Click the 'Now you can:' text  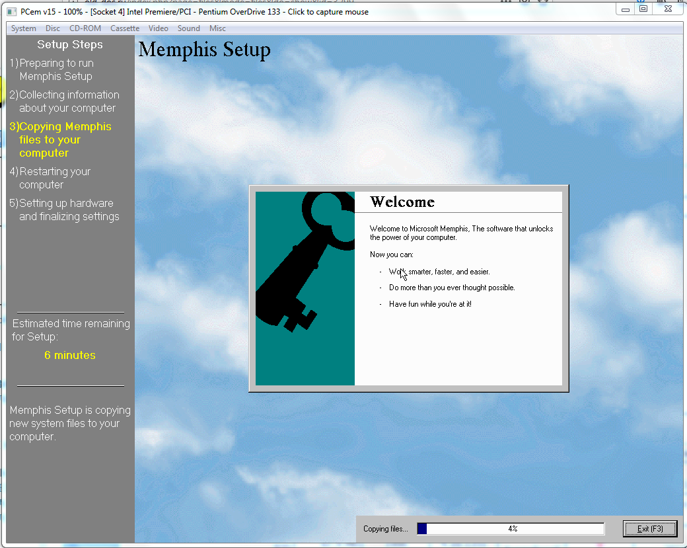coord(391,254)
